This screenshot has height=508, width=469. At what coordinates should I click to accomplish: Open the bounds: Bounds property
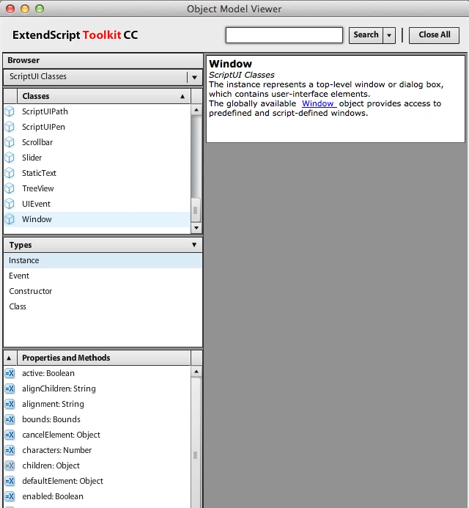[97, 419]
